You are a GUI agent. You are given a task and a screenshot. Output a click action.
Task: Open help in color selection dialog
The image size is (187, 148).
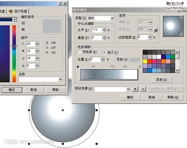point(56,90)
